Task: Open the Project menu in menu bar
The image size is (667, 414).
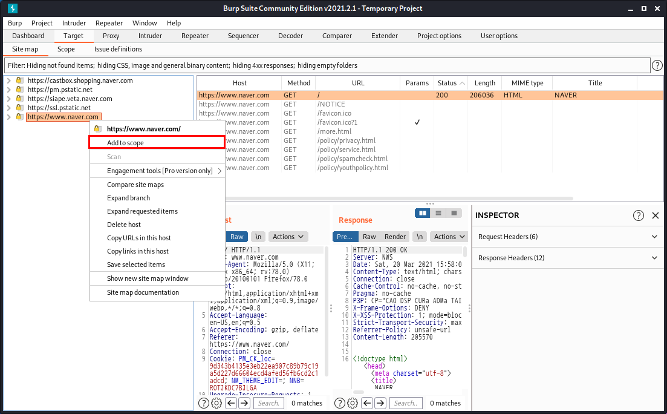Action: [x=42, y=23]
